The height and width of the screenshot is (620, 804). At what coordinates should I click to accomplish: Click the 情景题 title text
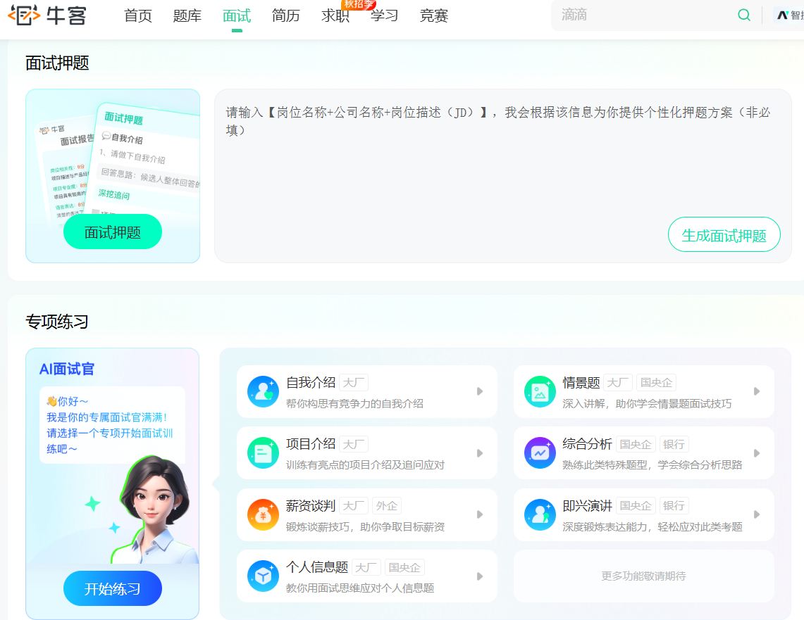pos(581,382)
